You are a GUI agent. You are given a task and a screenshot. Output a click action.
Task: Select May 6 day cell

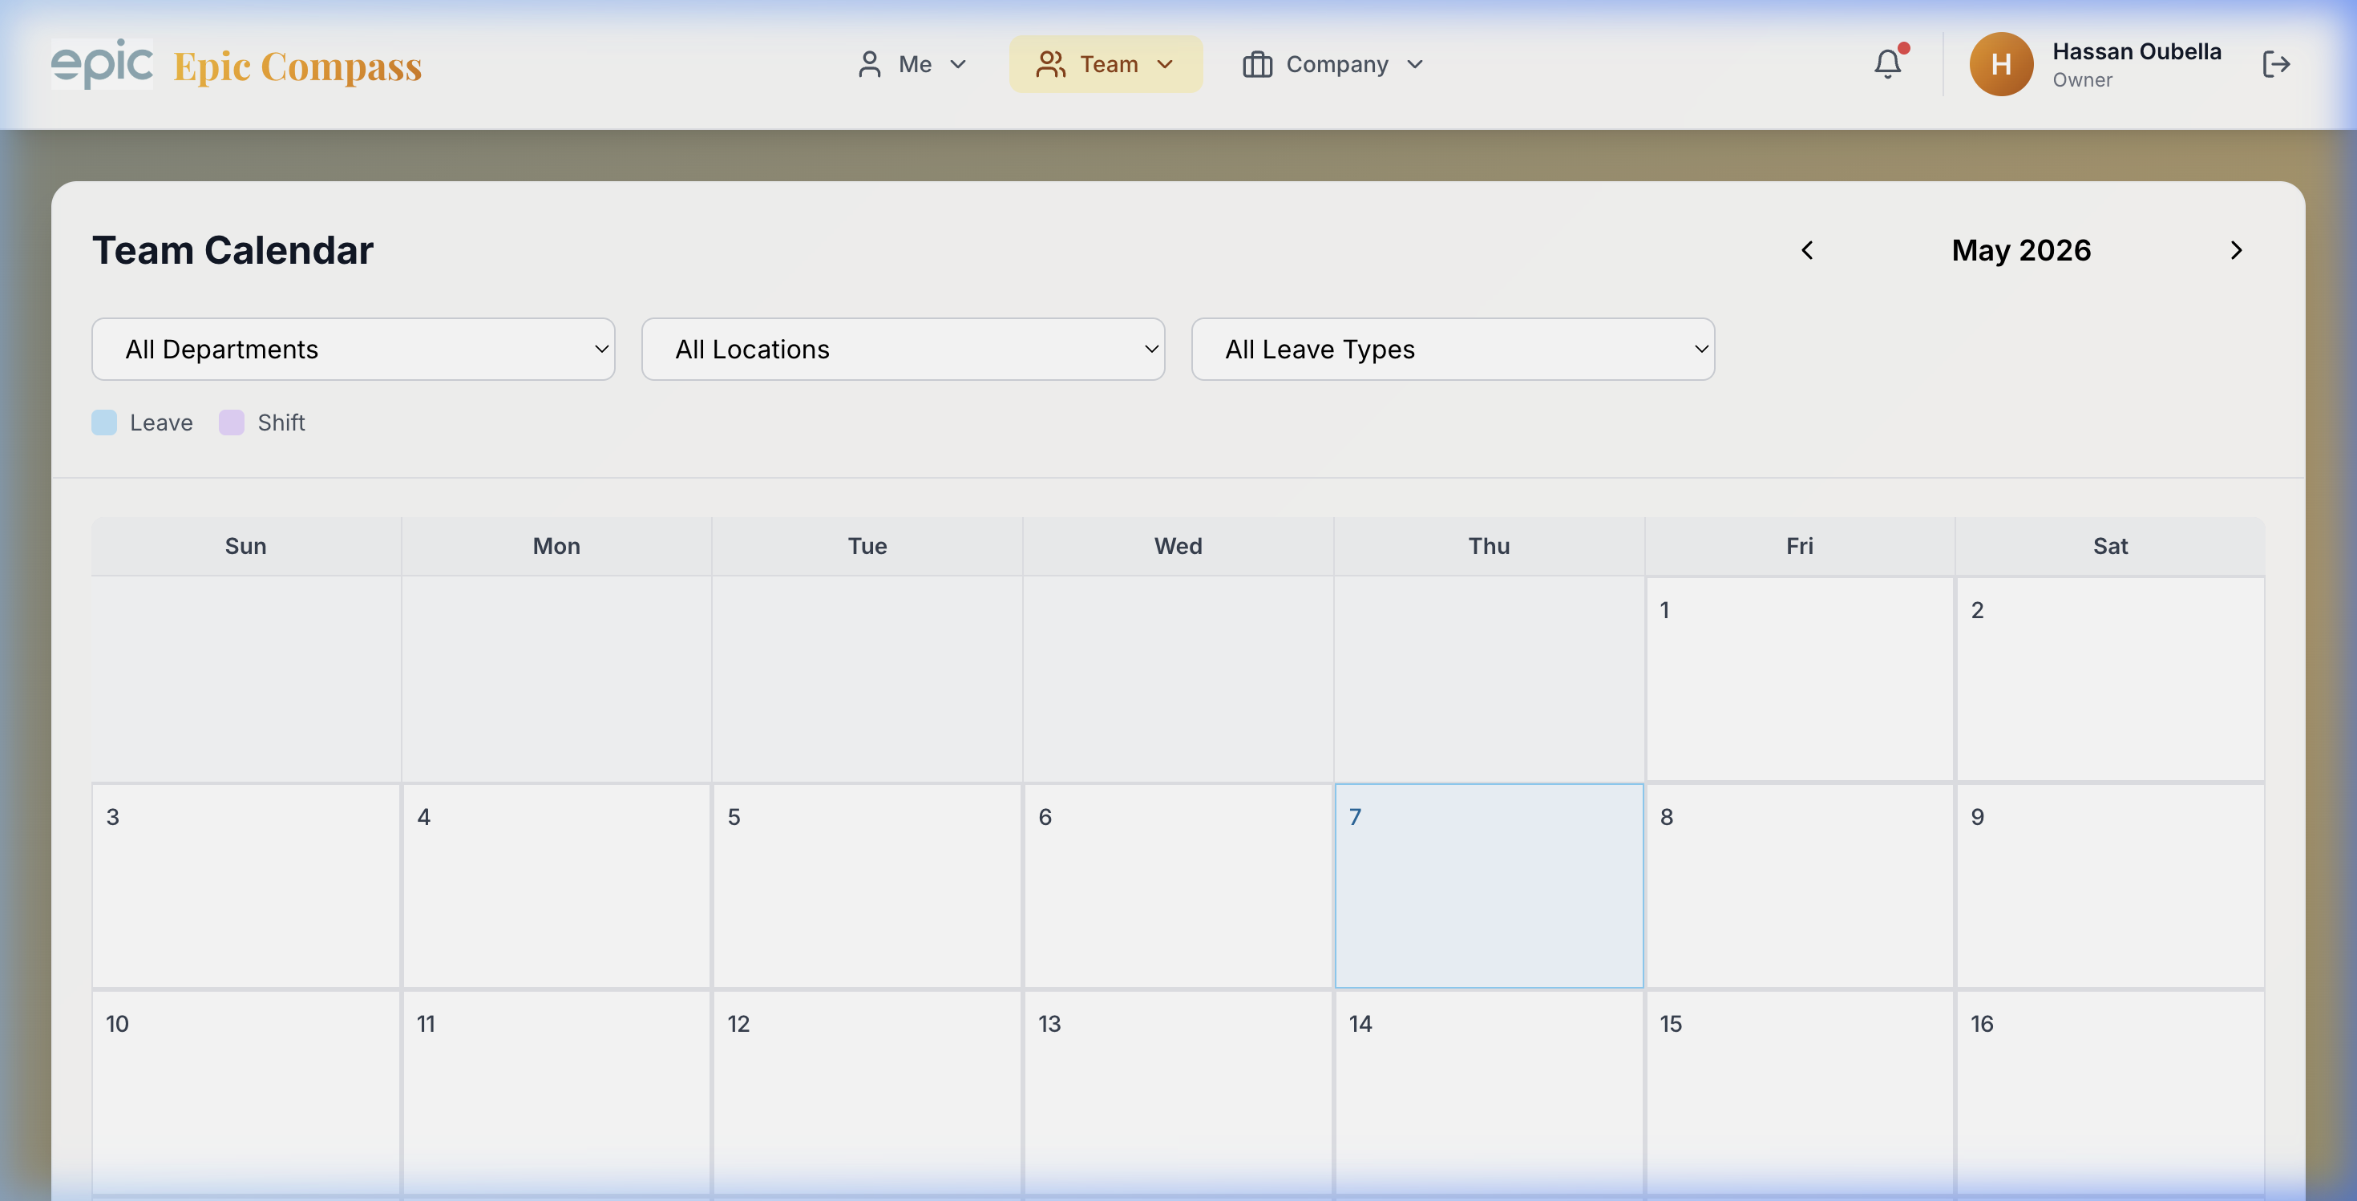pos(1178,885)
